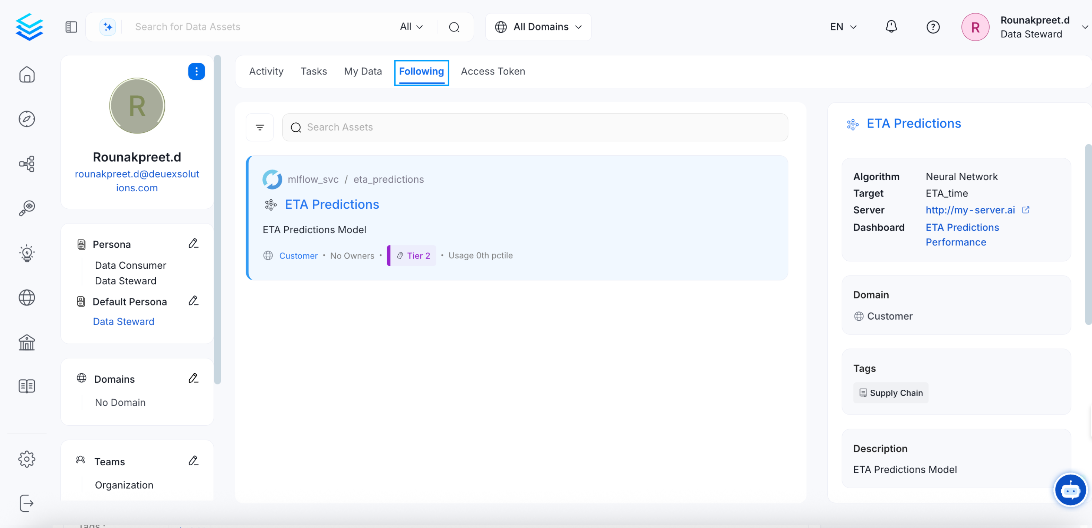1092x528 pixels.
Task: Open Settings using the gear icon
Action: pos(27,459)
